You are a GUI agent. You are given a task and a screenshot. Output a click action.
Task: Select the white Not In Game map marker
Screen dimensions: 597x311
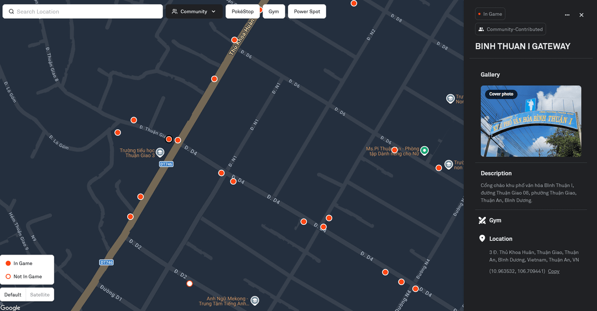190,283
